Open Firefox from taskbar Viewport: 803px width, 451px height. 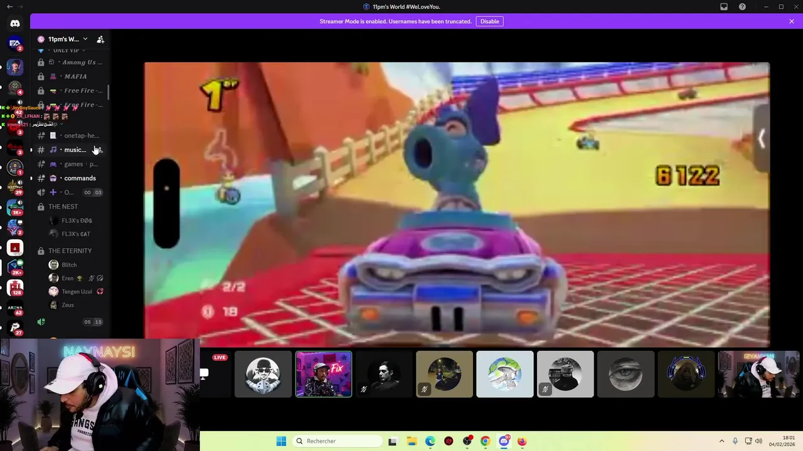point(522,441)
